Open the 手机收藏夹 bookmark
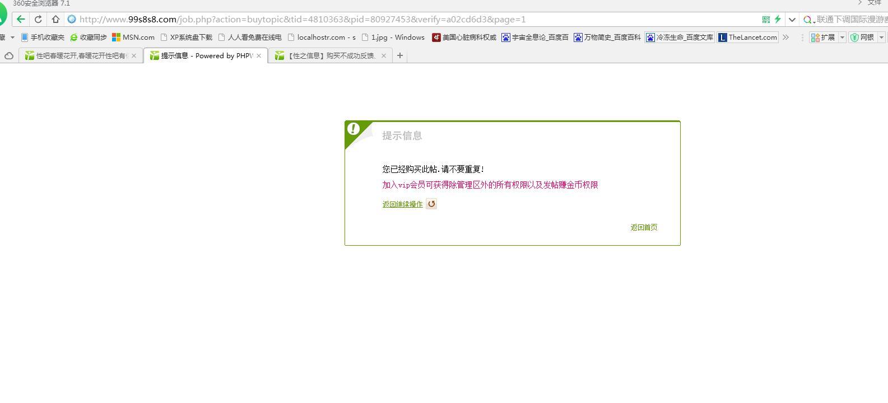888x403 pixels. pos(43,38)
